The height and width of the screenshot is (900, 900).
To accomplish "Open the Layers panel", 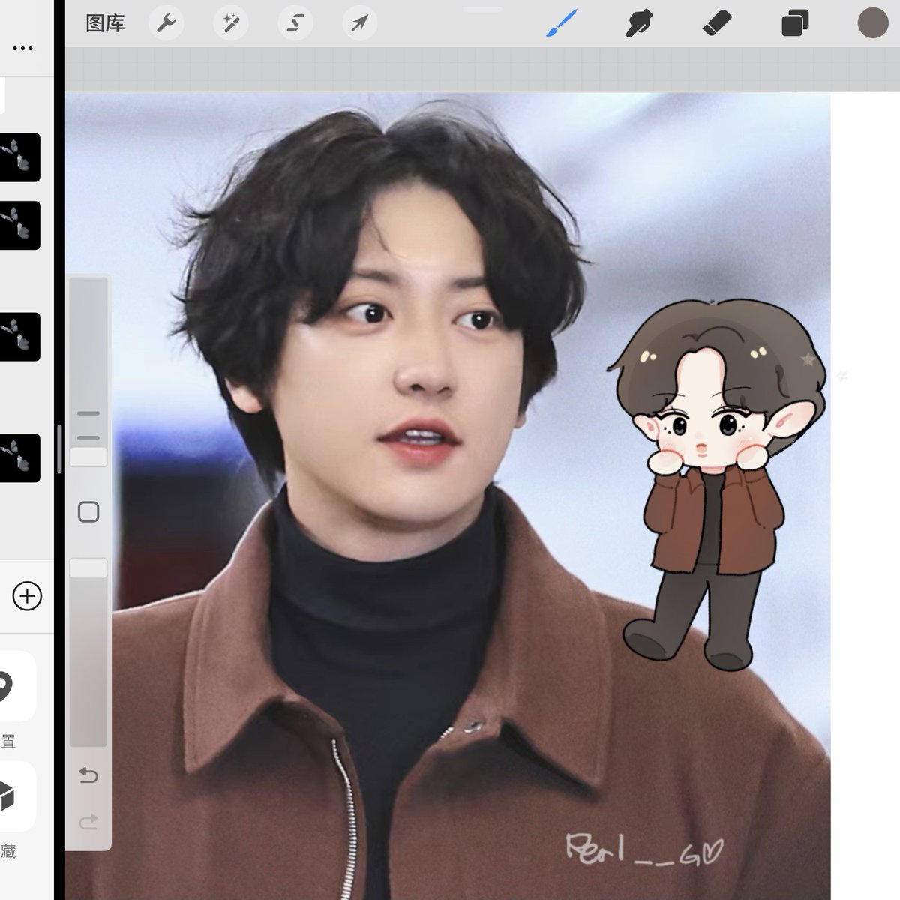I will [x=795, y=24].
